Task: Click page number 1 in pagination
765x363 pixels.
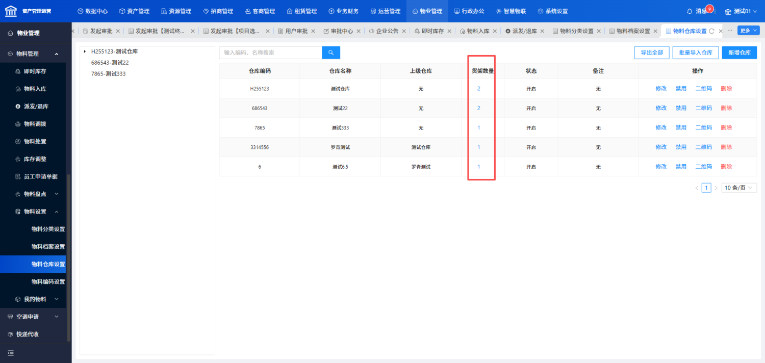Action: click(706, 188)
